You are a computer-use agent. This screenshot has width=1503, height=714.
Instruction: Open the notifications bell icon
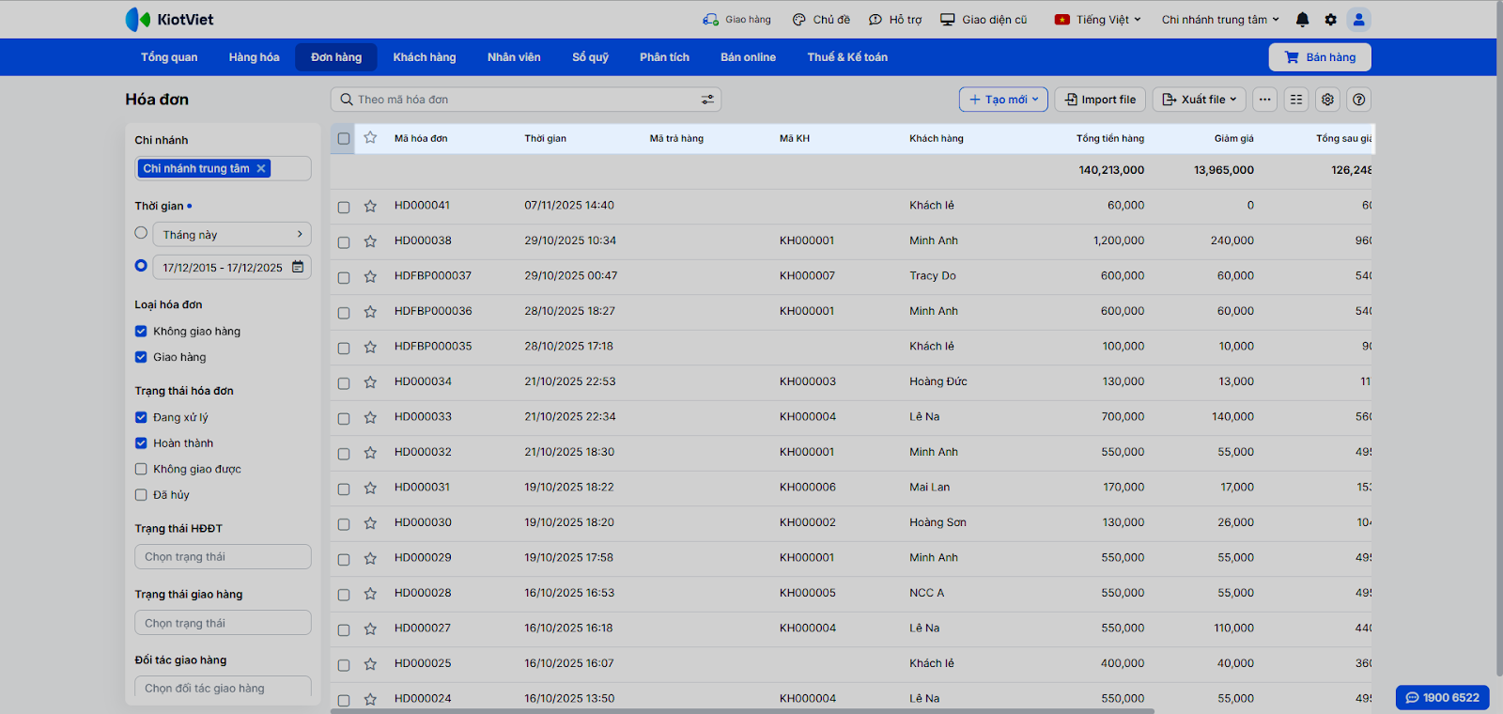pos(1302,20)
